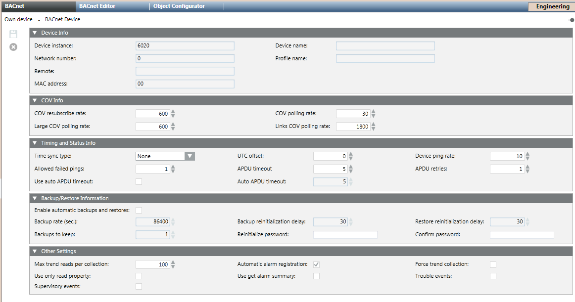The image size is (575, 302).
Task: Decrease Max trend reads per collection
Action: [173, 266]
